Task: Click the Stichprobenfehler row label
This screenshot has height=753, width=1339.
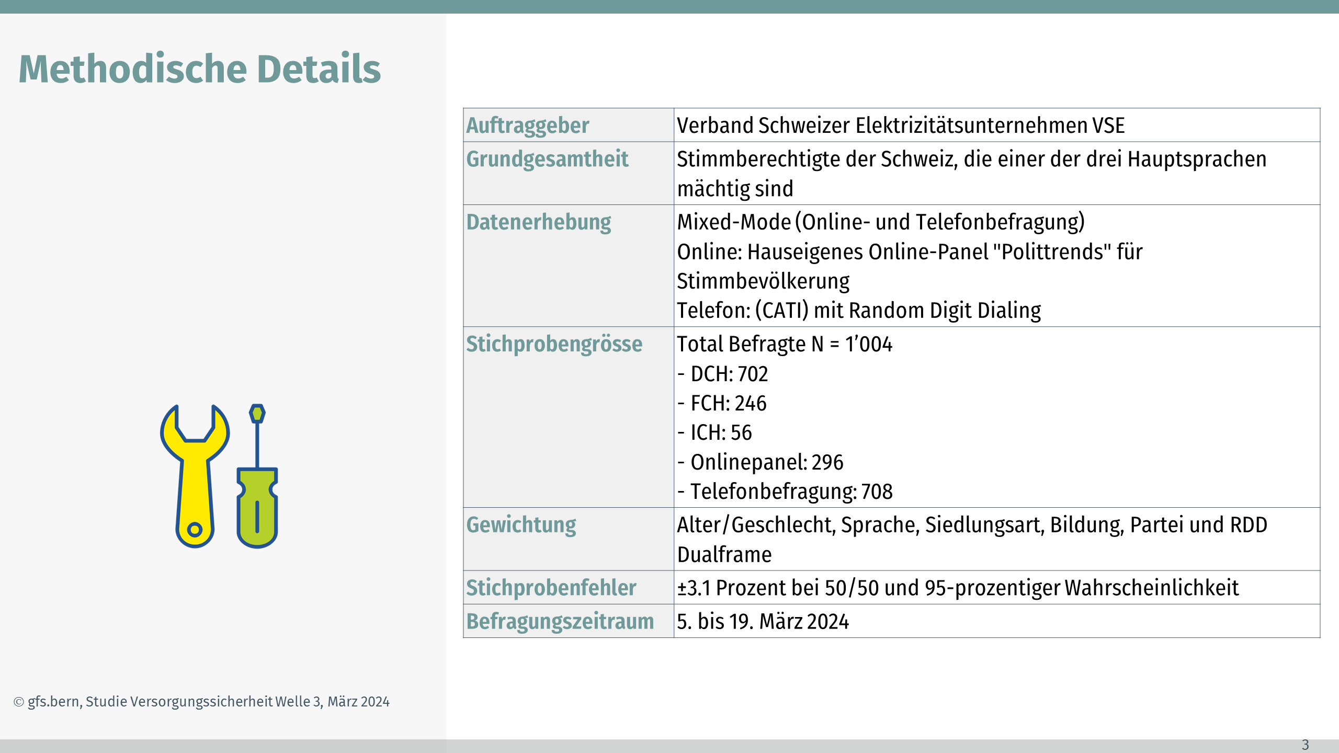Action: coord(551,588)
